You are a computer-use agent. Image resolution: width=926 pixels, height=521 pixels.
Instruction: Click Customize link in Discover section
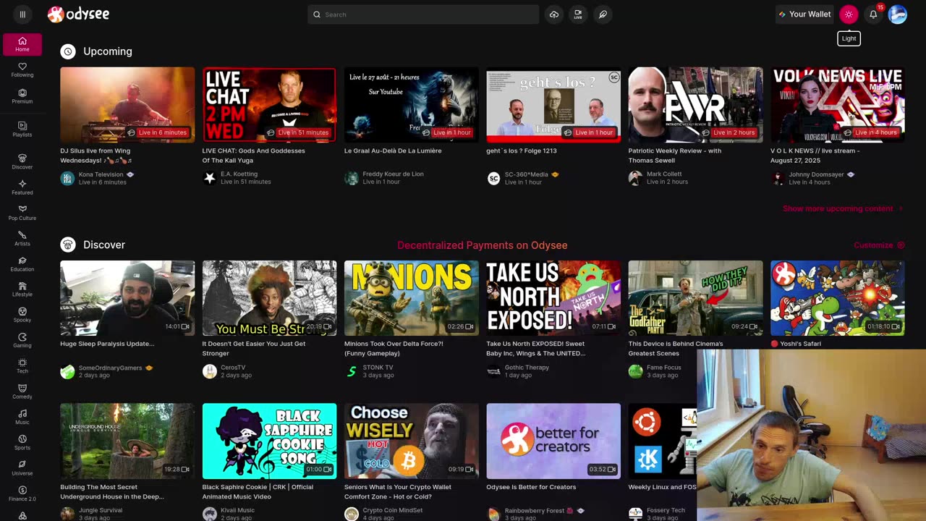point(879,245)
